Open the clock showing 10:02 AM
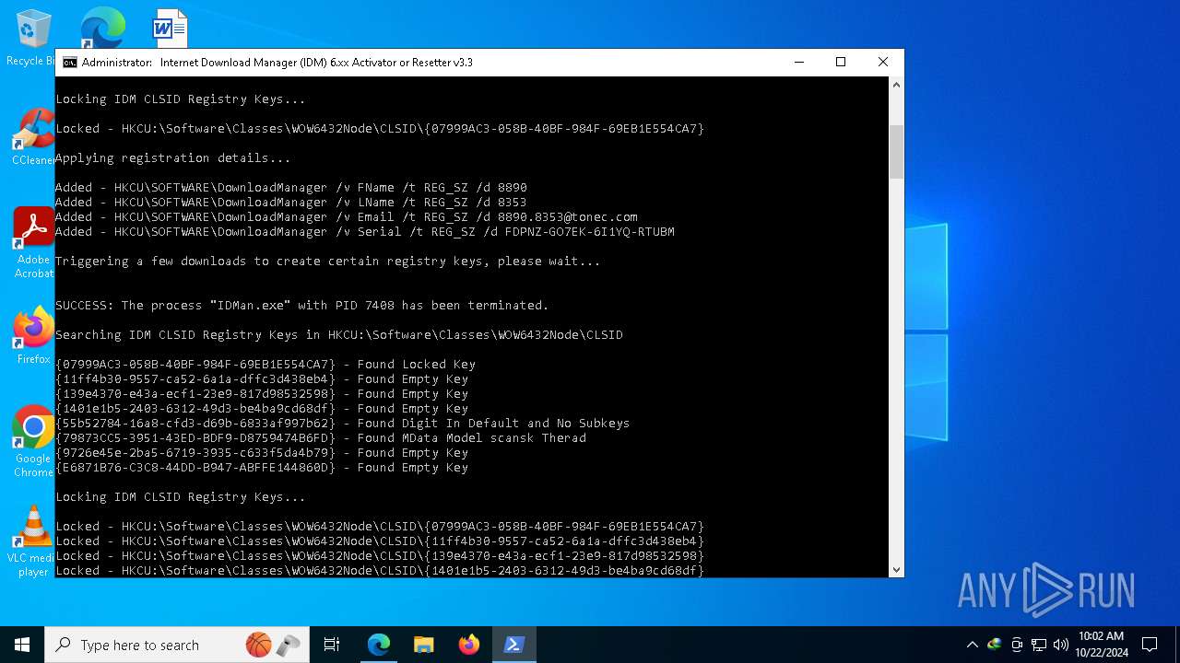Viewport: 1180px width, 663px height. point(1101,645)
